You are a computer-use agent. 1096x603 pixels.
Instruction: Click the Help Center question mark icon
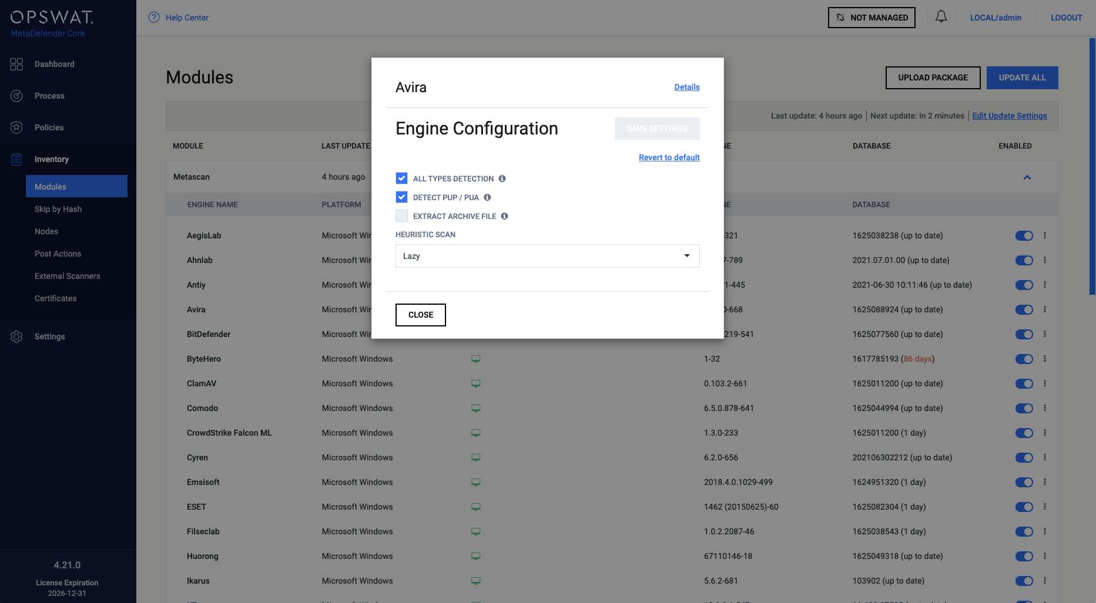click(154, 18)
